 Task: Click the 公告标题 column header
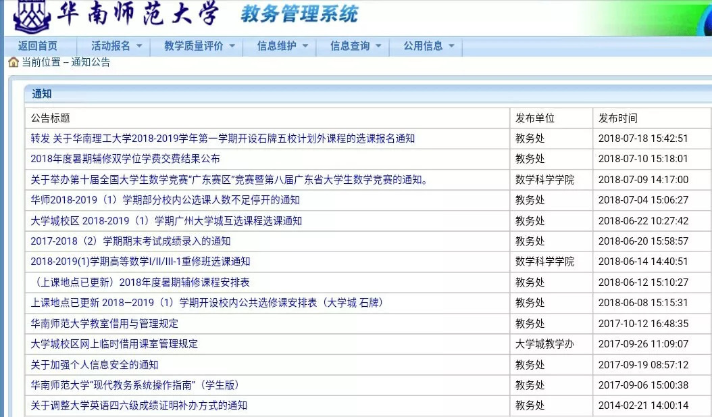(50, 118)
